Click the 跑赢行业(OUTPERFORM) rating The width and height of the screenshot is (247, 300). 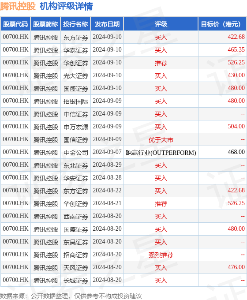tap(161, 153)
